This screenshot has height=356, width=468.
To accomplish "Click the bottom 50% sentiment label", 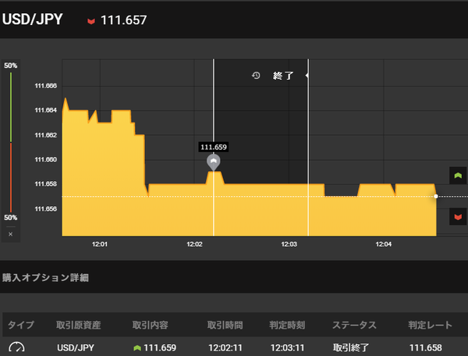I will (10, 217).
